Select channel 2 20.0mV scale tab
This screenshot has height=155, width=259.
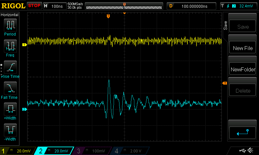coord(54,151)
